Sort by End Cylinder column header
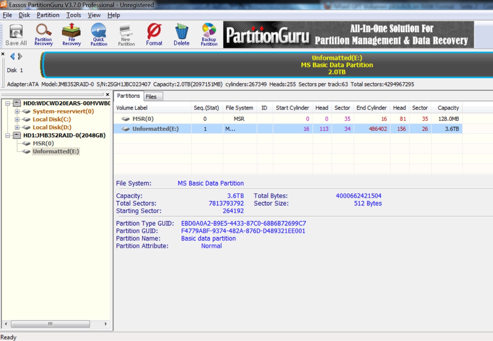The image size is (493, 341). click(371, 108)
